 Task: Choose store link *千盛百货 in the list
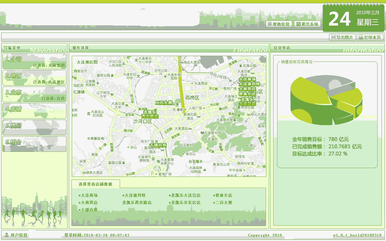[88, 210]
